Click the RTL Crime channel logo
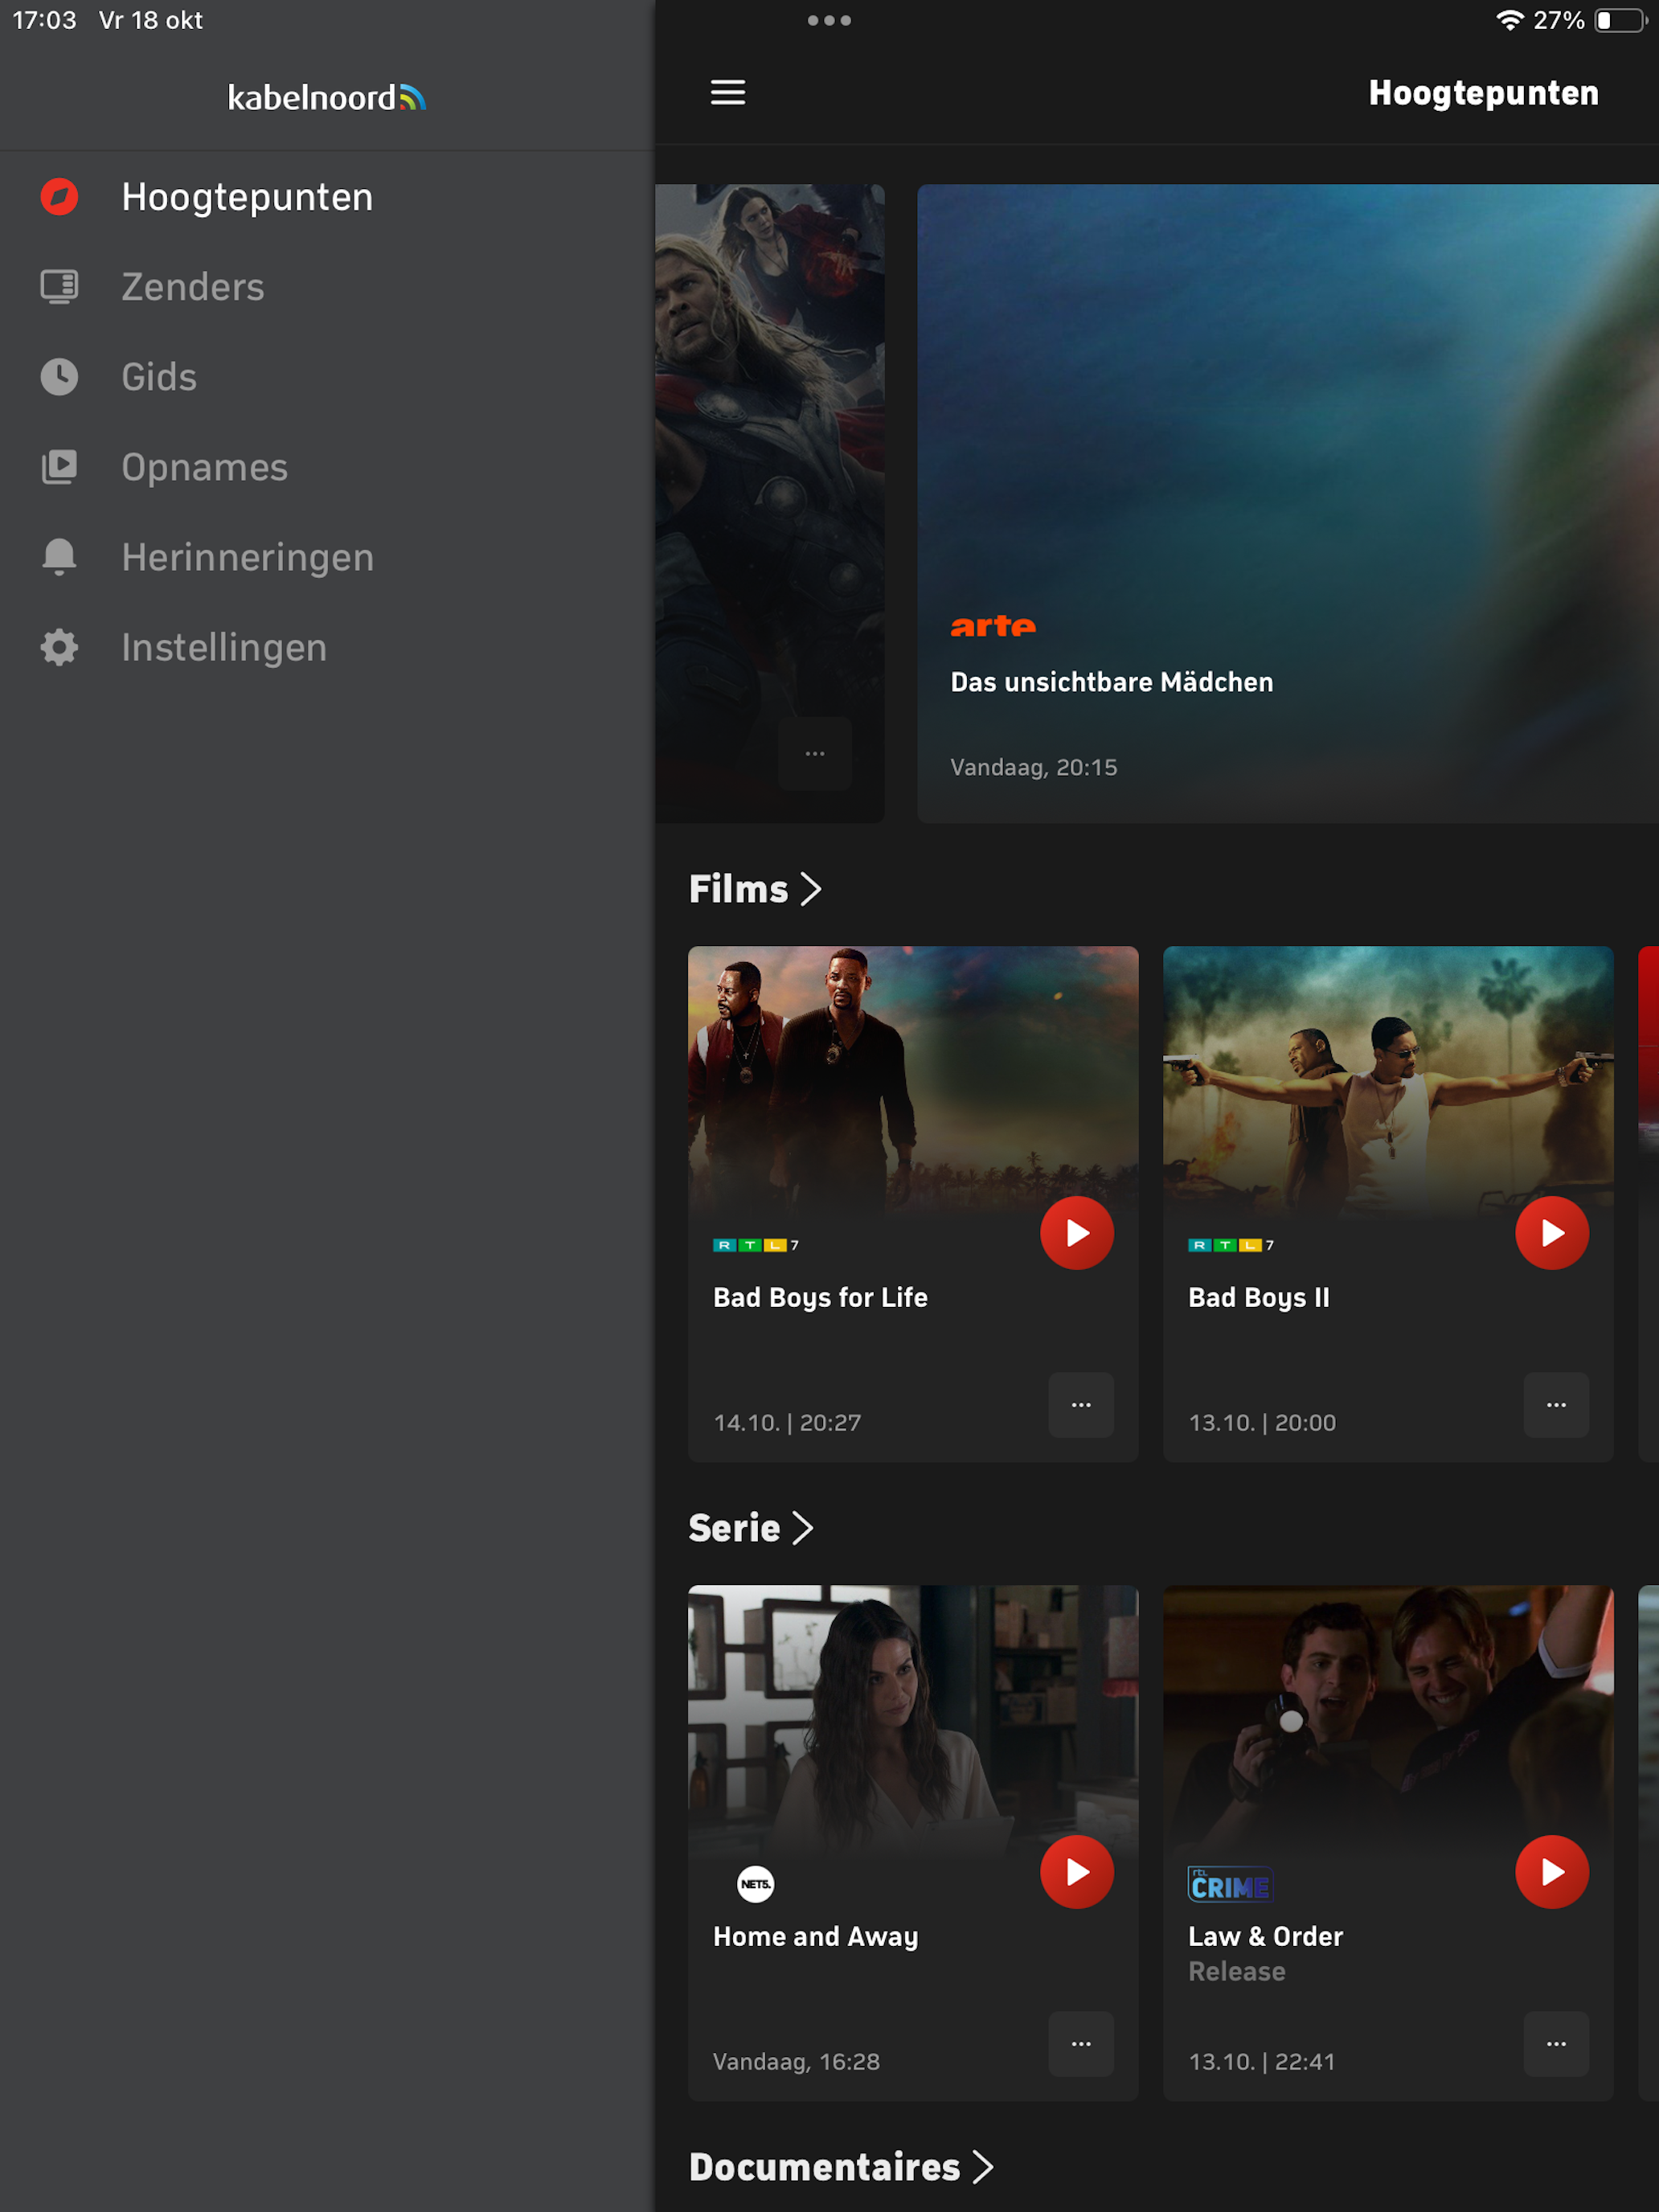1659x2212 pixels. [1230, 1884]
